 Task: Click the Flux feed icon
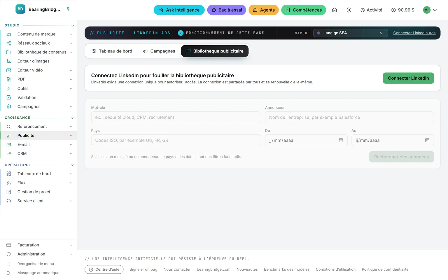click(9, 183)
